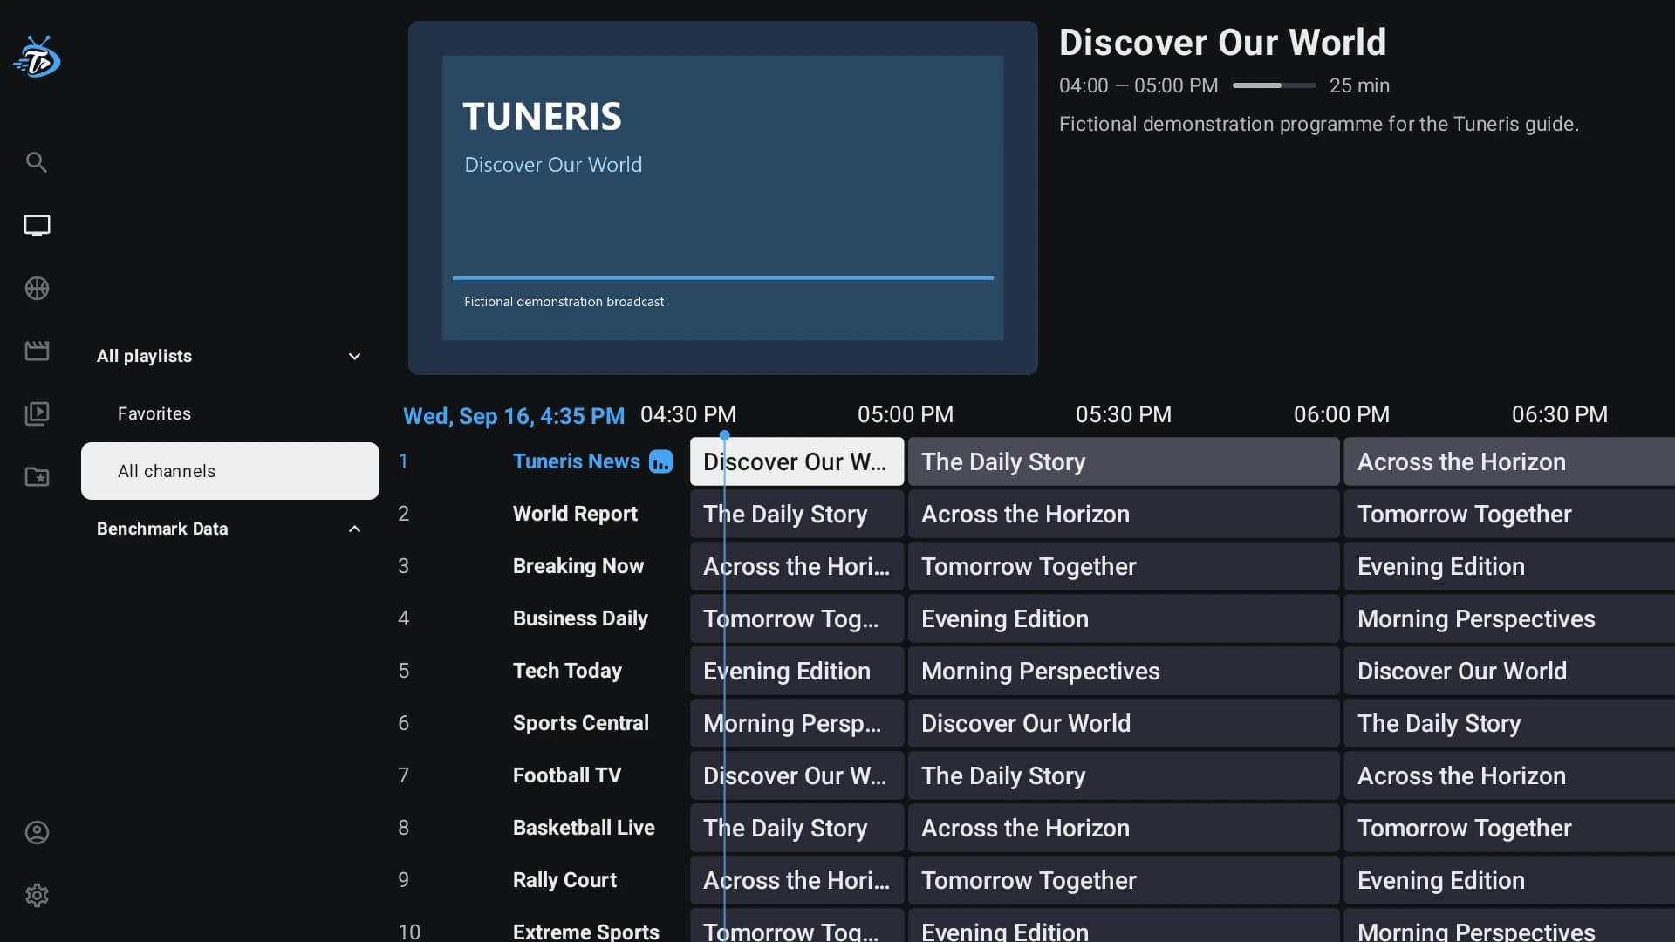Image resolution: width=1675 pixels, height=942 pixels.
Task: Open the user account profile icon
Action: tap(37, 832)
